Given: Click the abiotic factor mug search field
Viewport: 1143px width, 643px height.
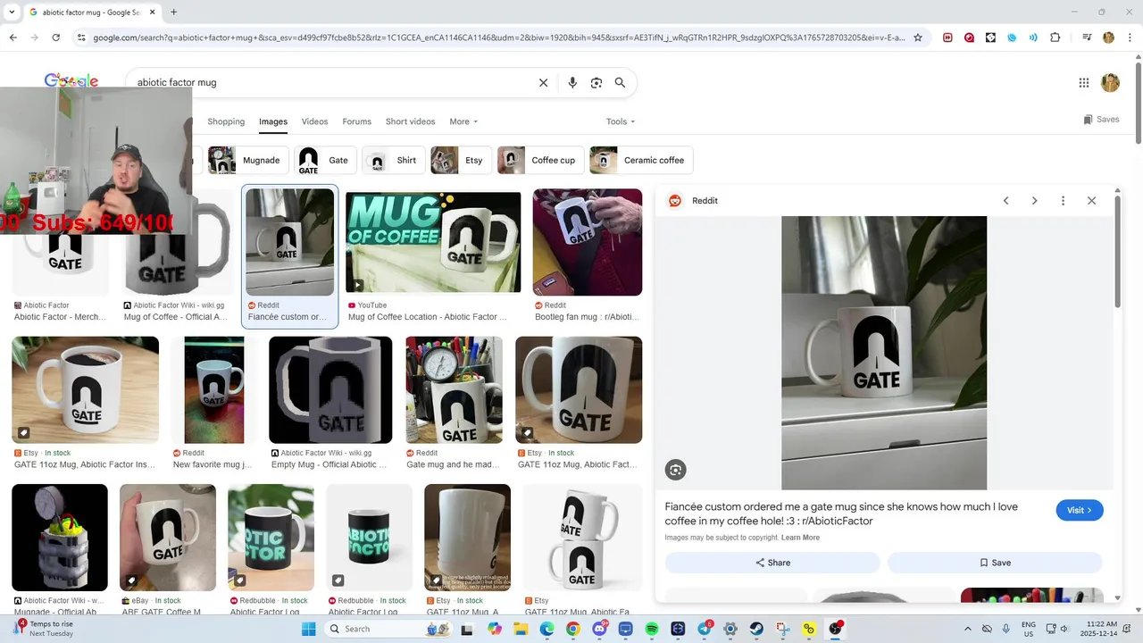Looking at the screenshot, I should point(330,82).
